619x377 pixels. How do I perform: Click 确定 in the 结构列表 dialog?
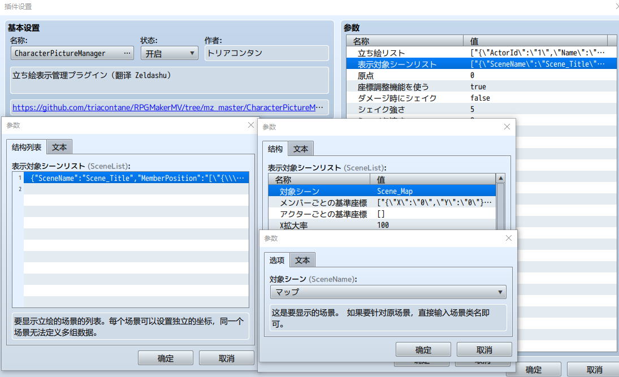[x=166, y=358]
